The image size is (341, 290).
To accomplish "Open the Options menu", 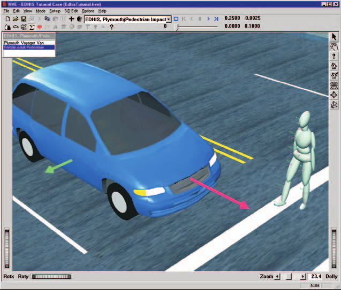I will 88,11.
